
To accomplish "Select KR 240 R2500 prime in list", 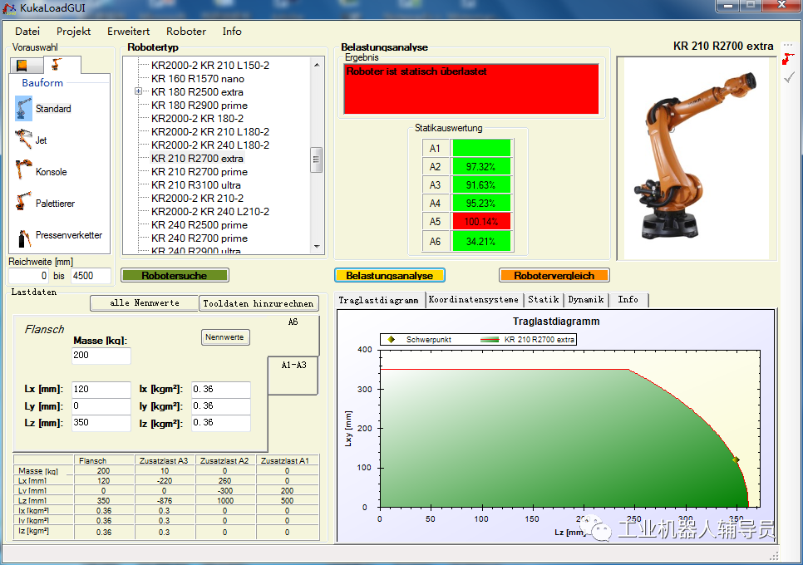I will [200, 224].
